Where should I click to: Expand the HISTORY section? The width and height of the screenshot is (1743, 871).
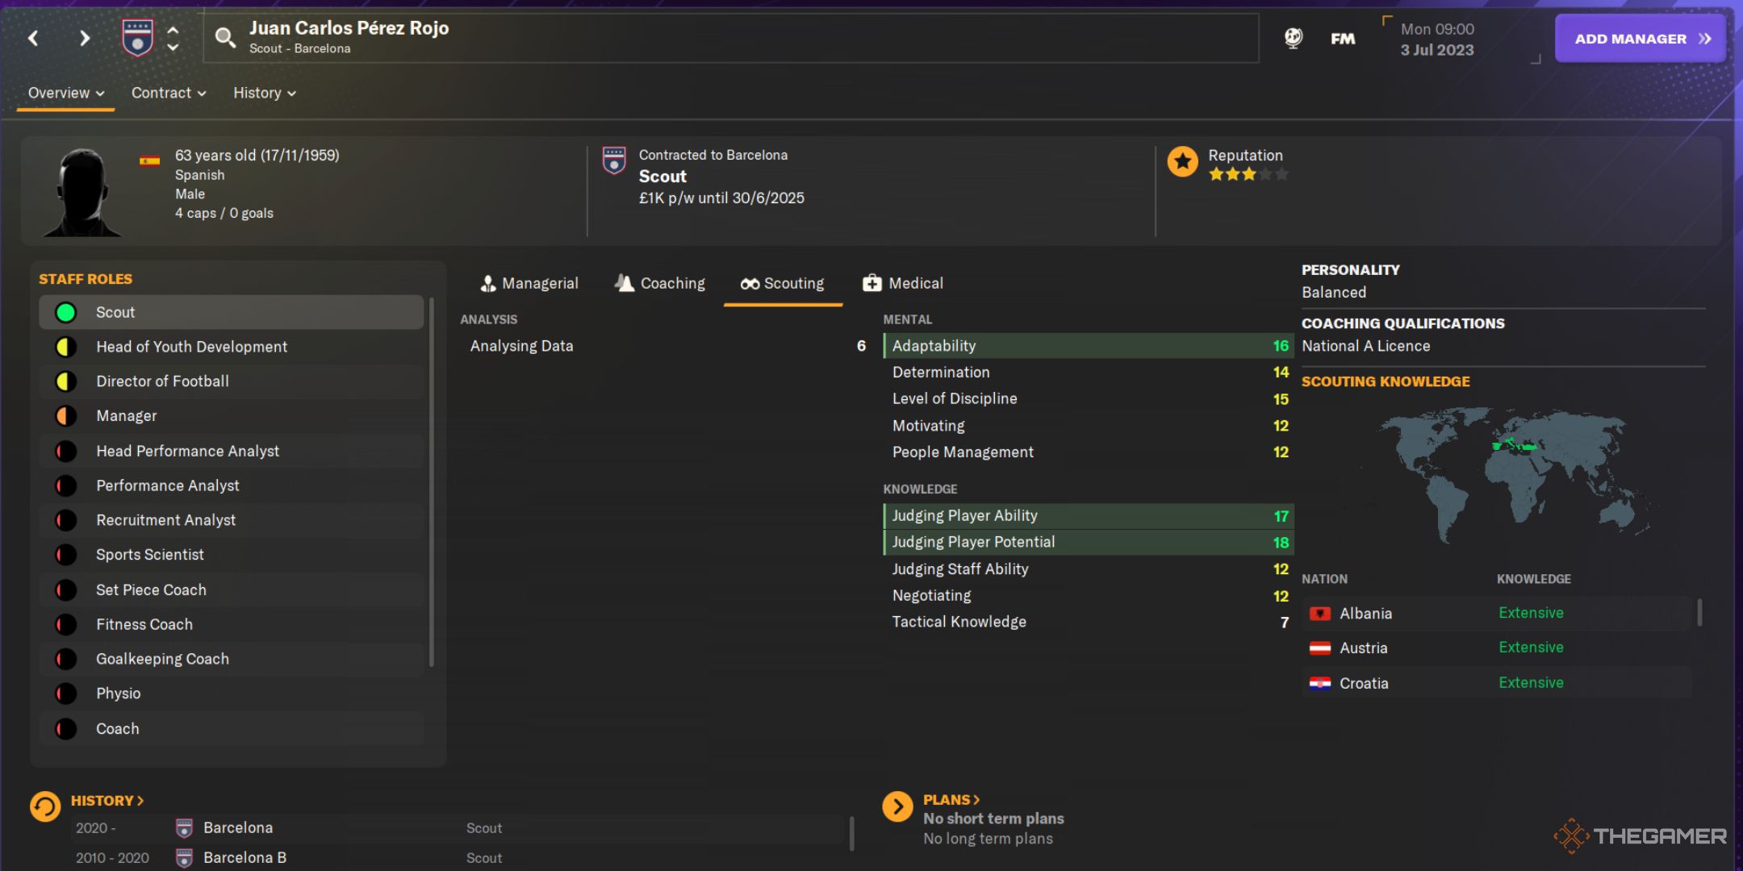pos(107,800)
